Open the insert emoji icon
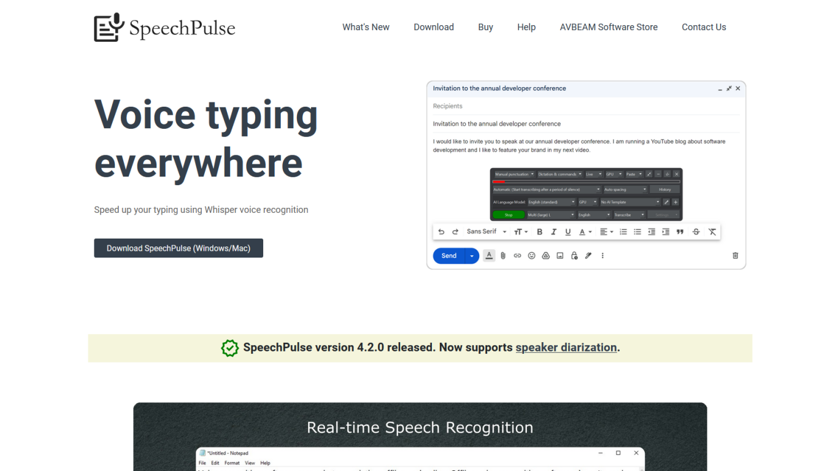This screenshot has width=838, height=471. pos(531,256)
